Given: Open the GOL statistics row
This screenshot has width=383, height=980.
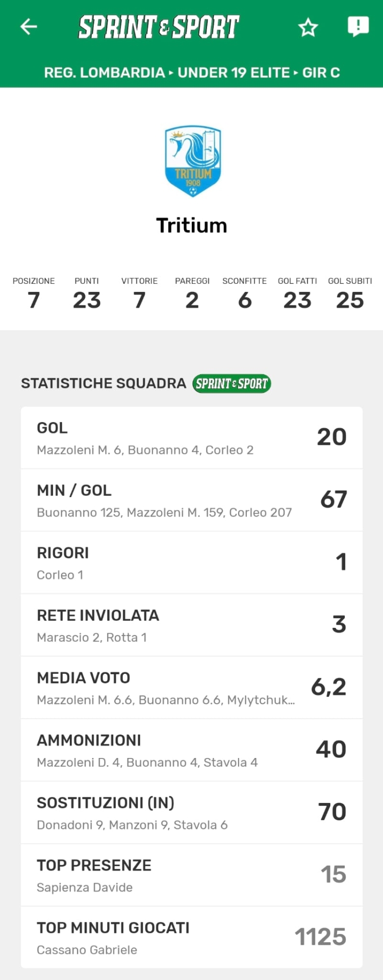Looking at the screenshot, I should 192,438.
